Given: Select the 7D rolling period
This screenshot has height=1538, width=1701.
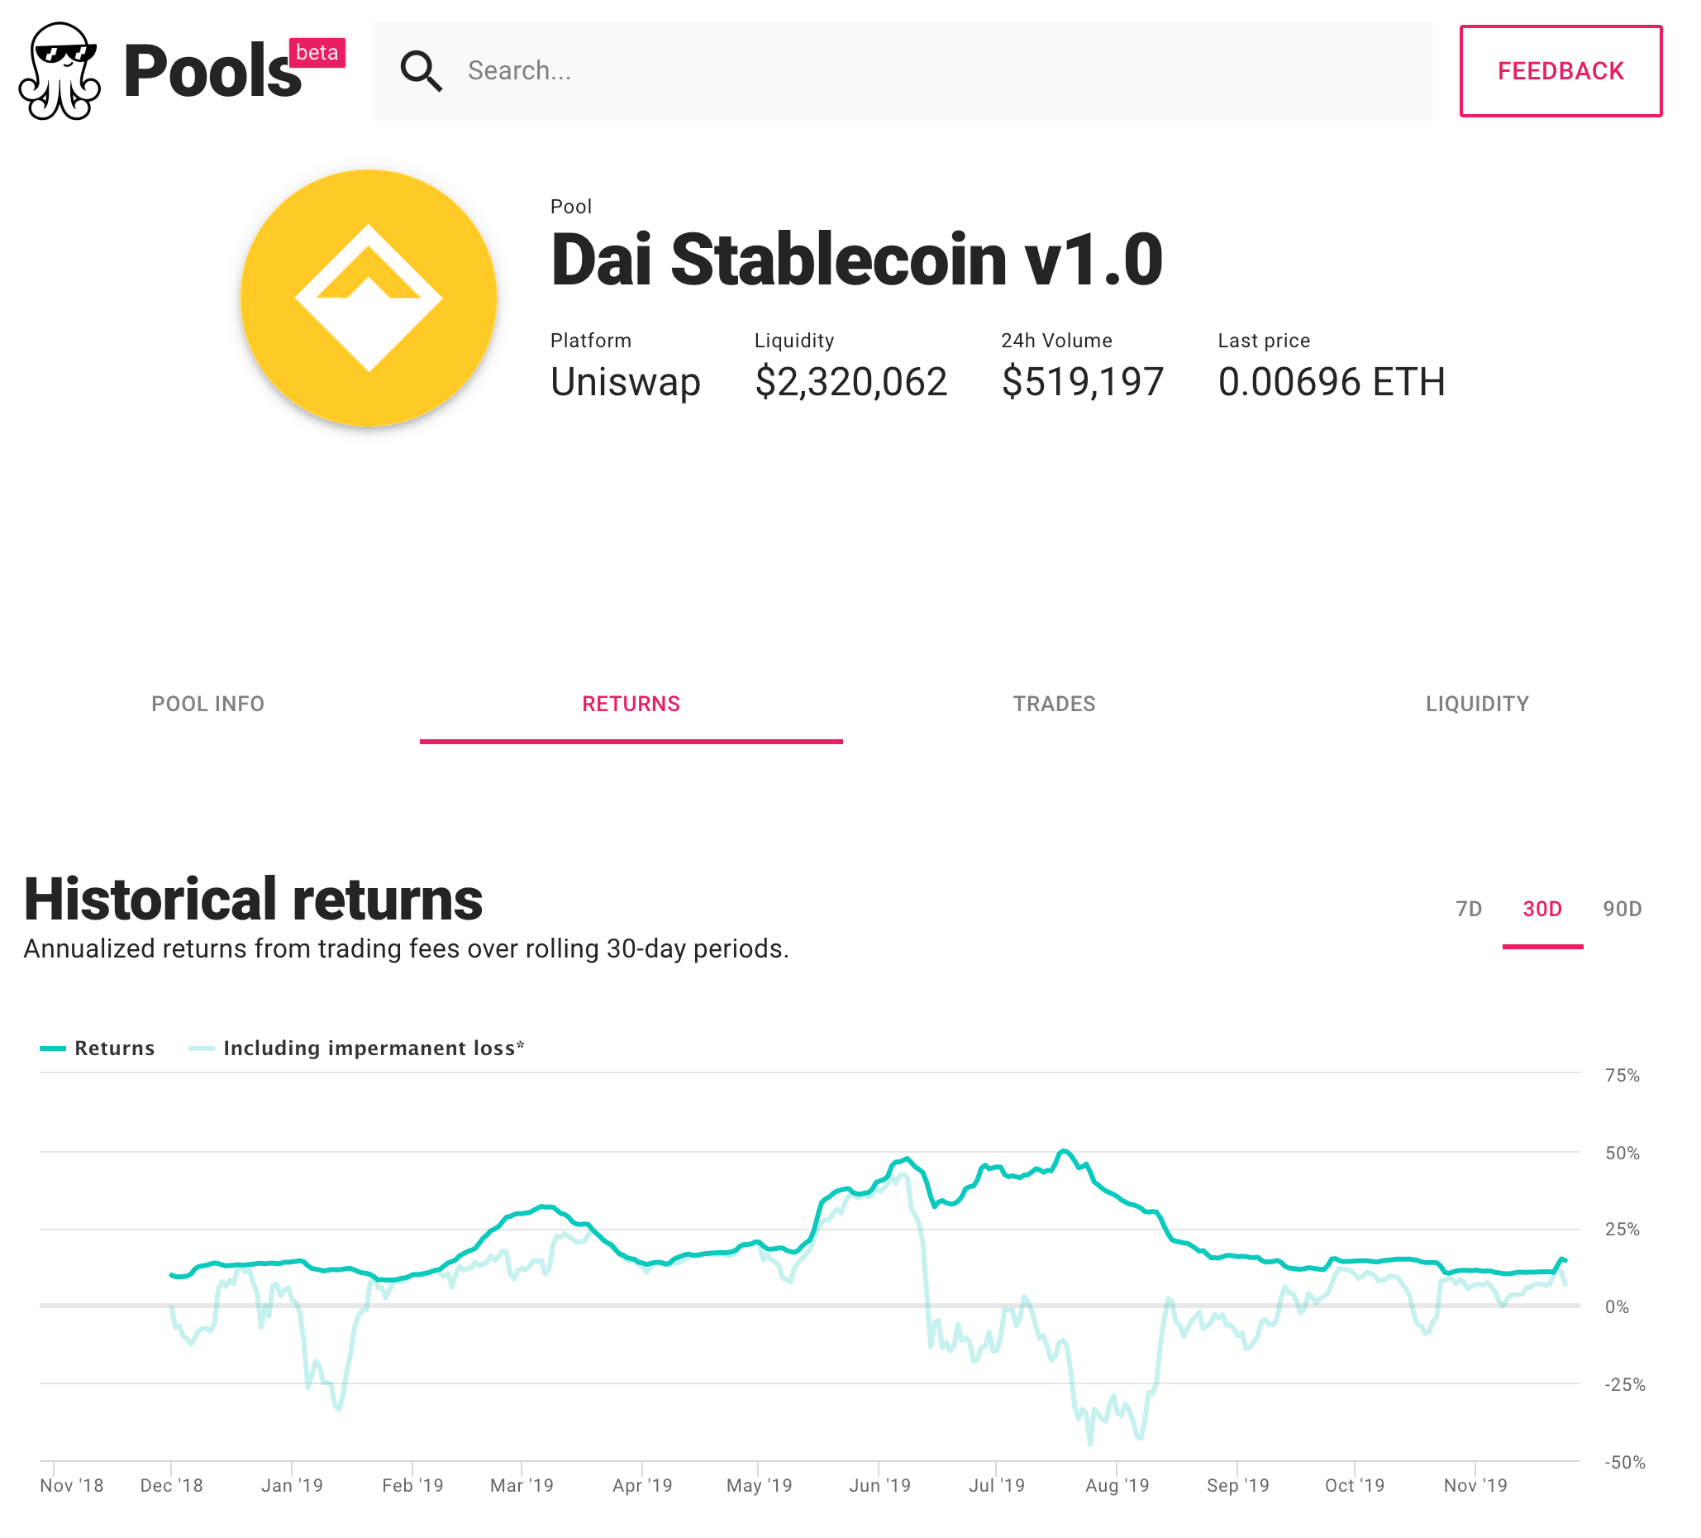Looking at the screenshot, I should [1468, 909].
